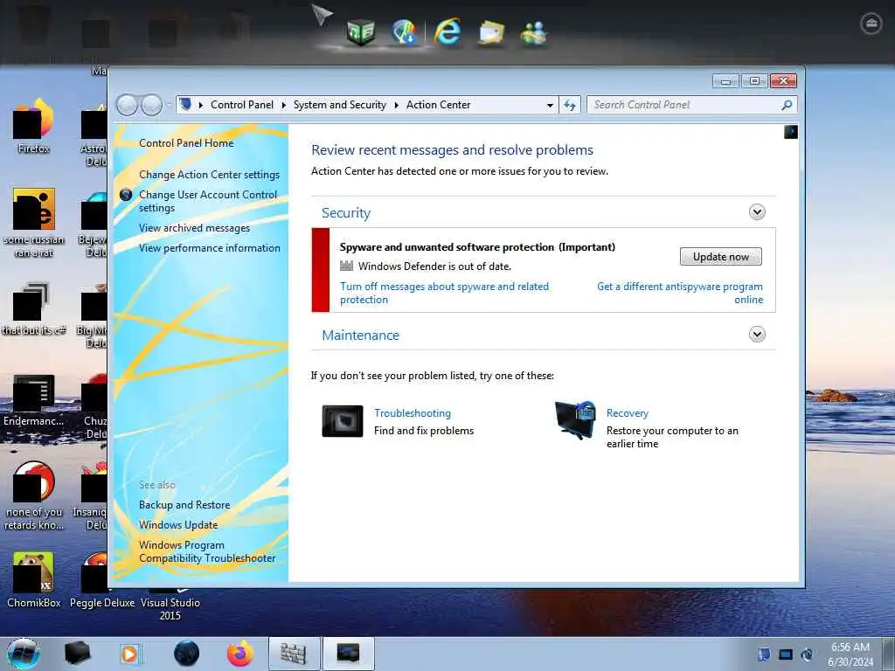Viewport: 895px width, 671px height.
Task: Open the globe download icon in top dock
Action: click(x=405, y=31)
